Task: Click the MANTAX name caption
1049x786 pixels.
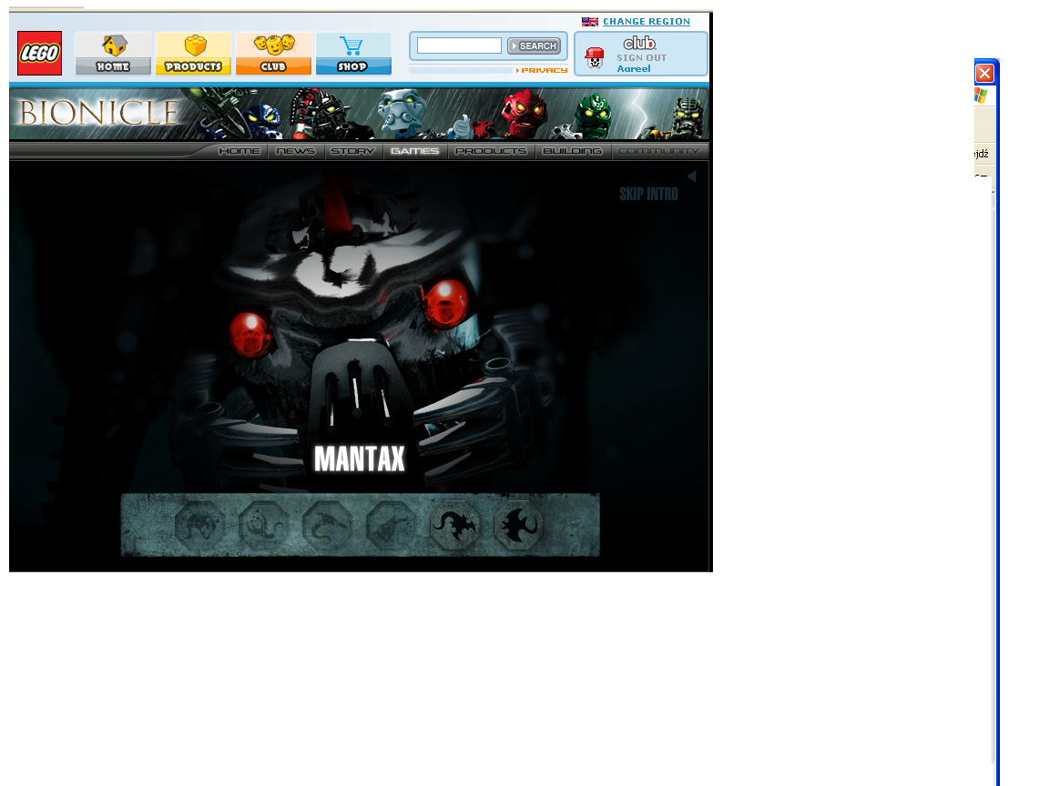Action: point(360,459)
